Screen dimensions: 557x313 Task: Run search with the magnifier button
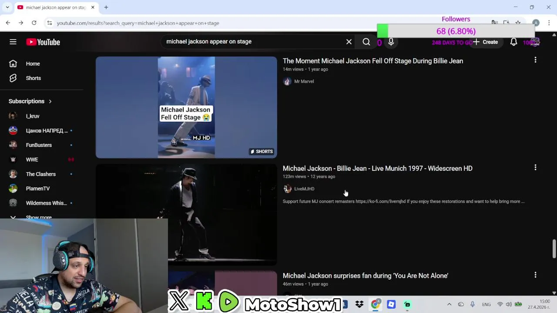pyautogui.click(x=366, y=42)
